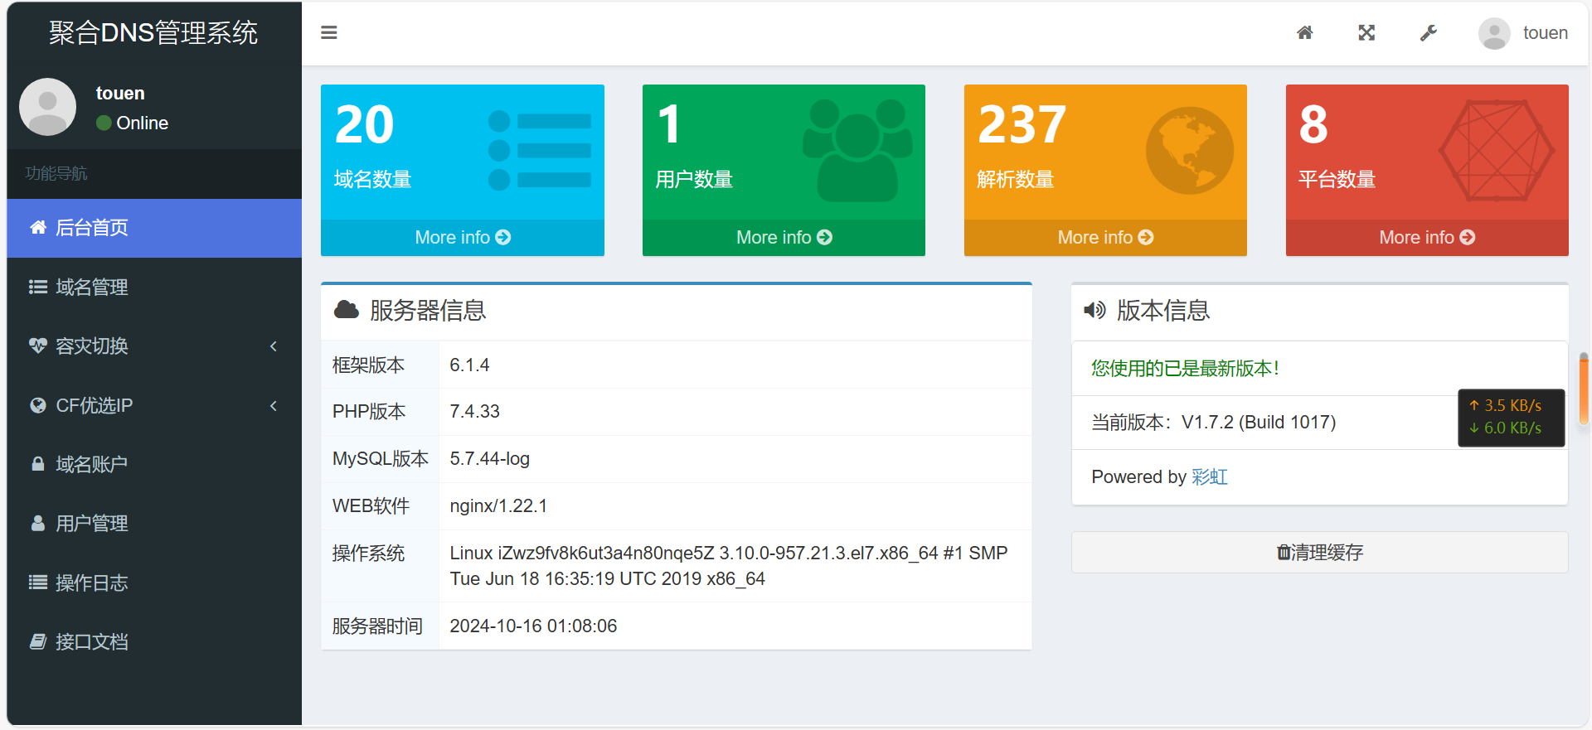Open touen user dropdown in header
The width and height of the screenshot is (1592, 730).
(1545, 33)
